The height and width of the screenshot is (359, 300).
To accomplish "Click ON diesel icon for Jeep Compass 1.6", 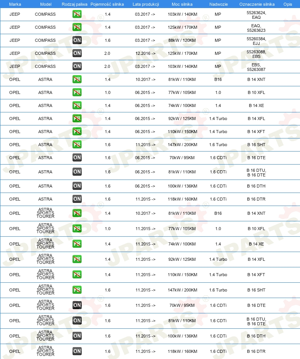I will tap(77, 40).
